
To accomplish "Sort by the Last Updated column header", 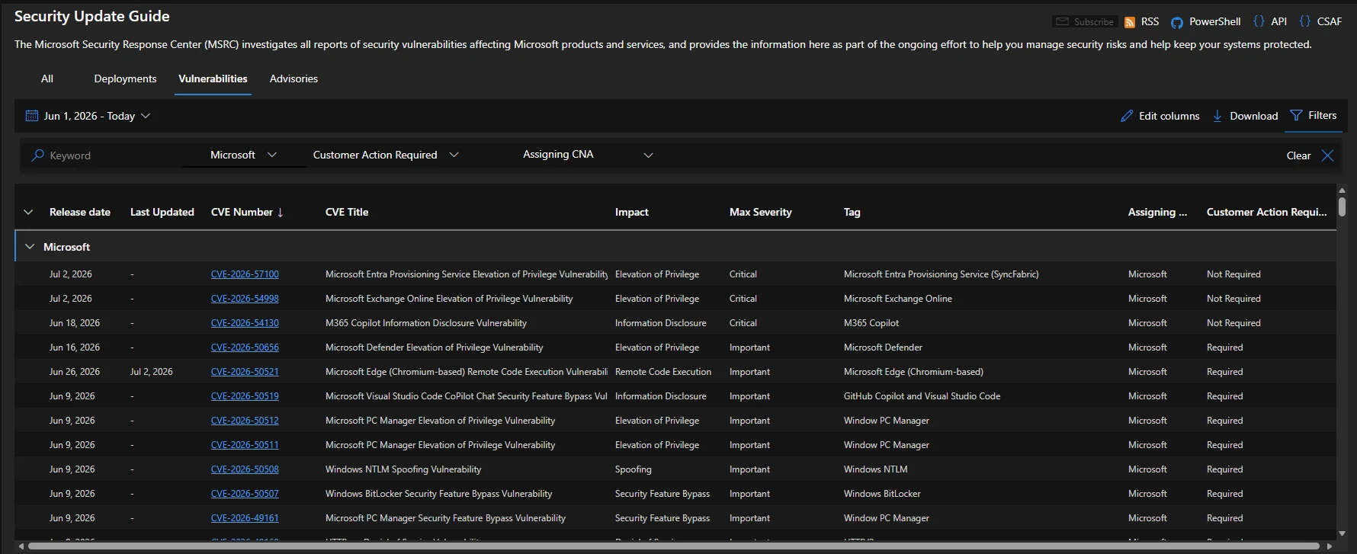I will pos(162,212).
